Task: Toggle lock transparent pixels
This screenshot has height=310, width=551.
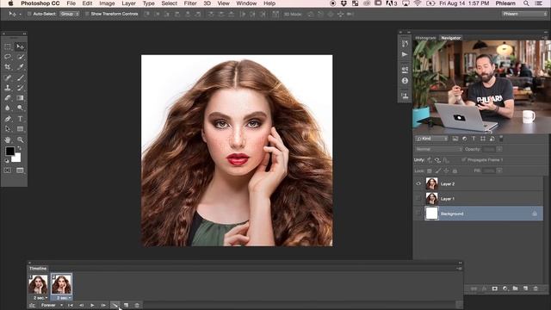Action: 430,170
